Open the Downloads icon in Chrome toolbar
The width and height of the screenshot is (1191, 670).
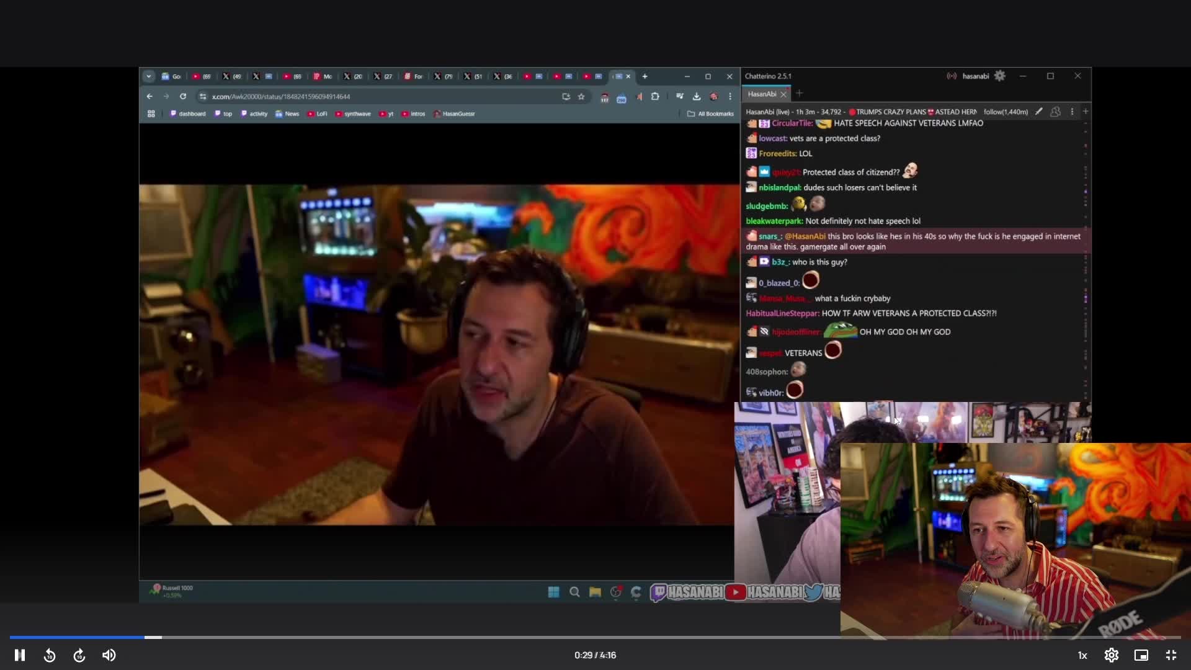click(696, 97)
